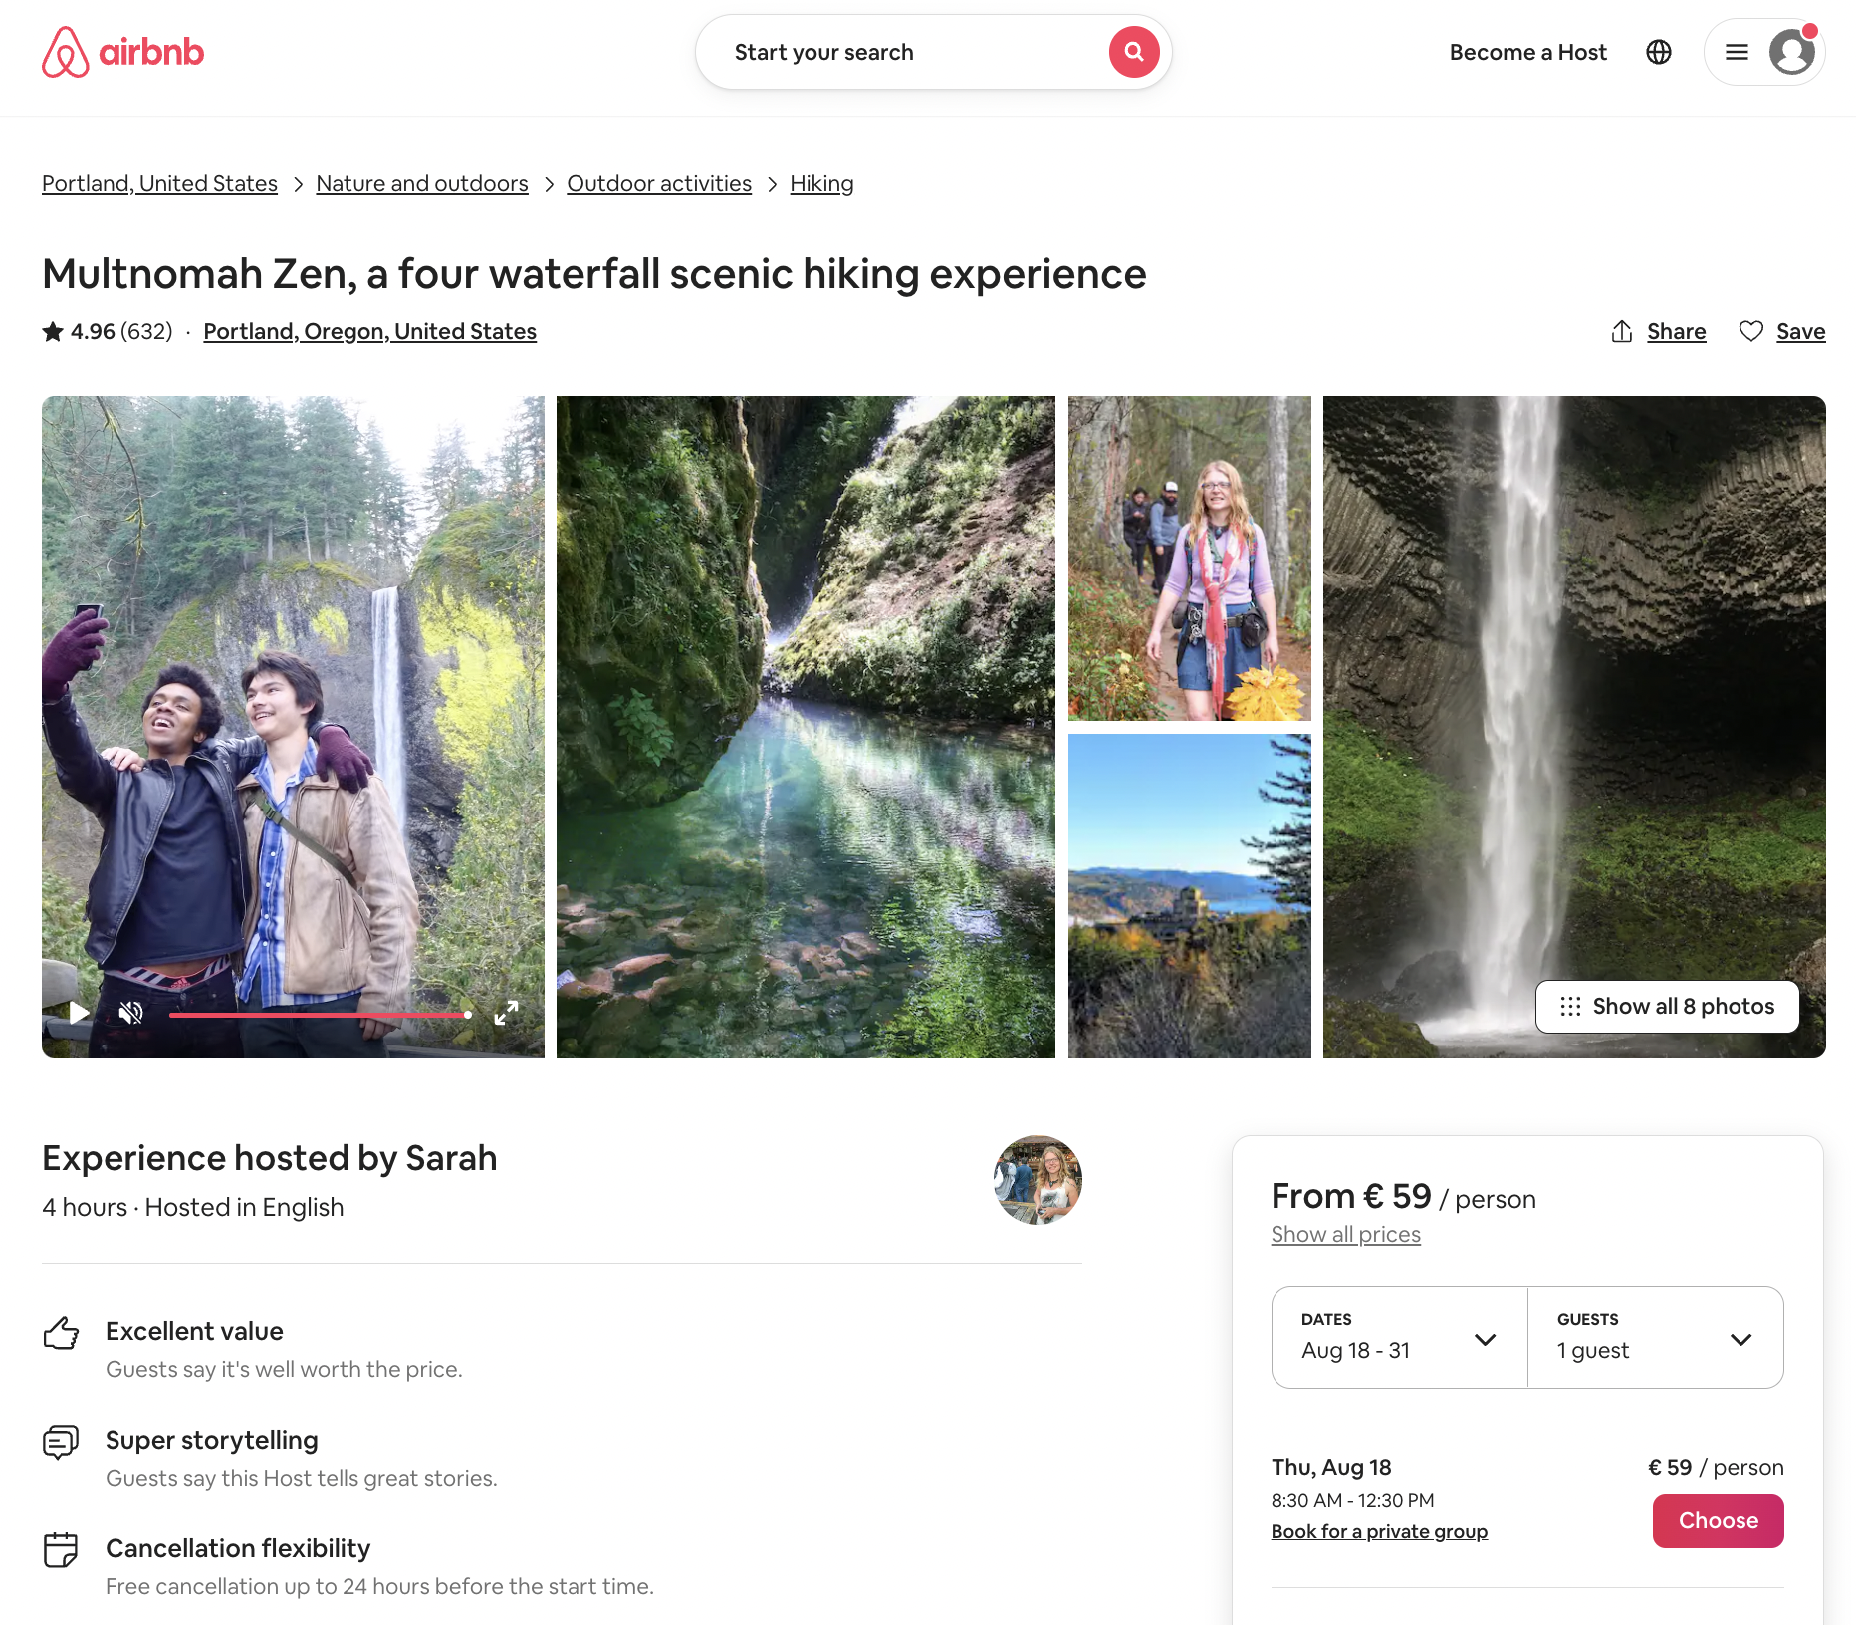Image resolution: width=1856 pixels, height=1625 pixels.
Task: Click the Excellent value thumbs-up icon
Action: (61, 1333)
